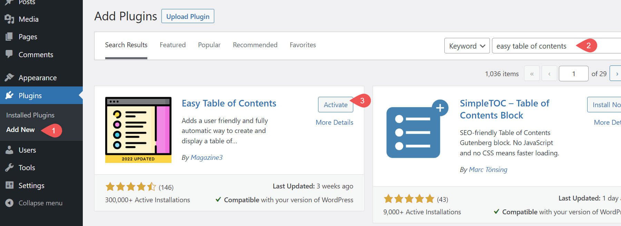Open the Easy Table of Contents thumbnail

pos(138,130)
